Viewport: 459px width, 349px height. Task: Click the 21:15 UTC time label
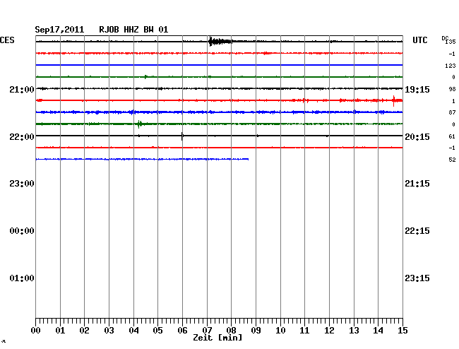click(417, 184)
